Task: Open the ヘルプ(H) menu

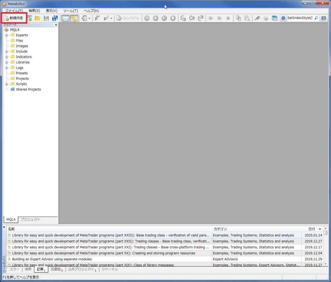Action: [x=91, y=11]
